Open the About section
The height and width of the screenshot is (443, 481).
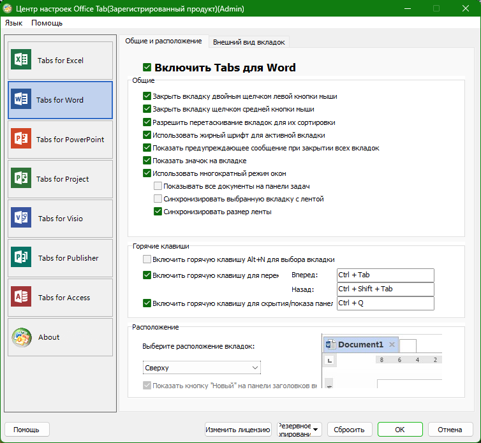point(60,338)
